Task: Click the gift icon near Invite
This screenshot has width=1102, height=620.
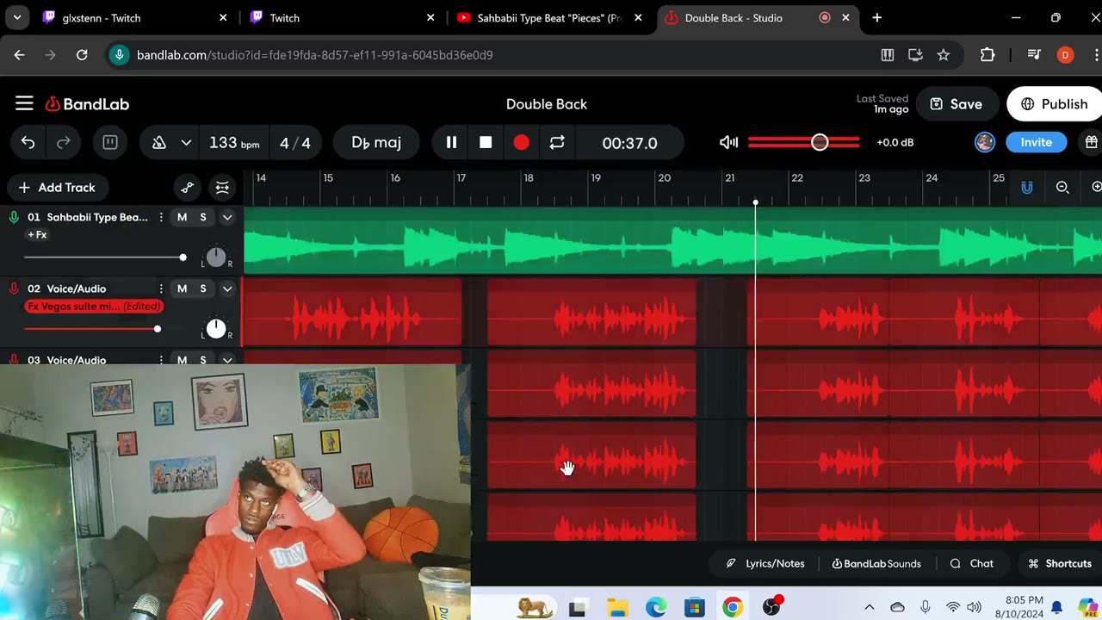Action: tap(1091, 143)
